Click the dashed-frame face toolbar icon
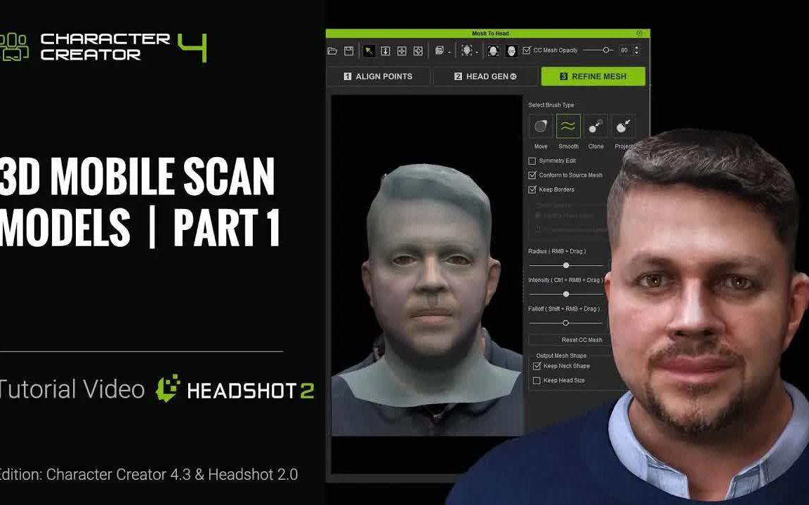This screenshot has width=809, height=505. pyautogui.click(x=467, y=50)
